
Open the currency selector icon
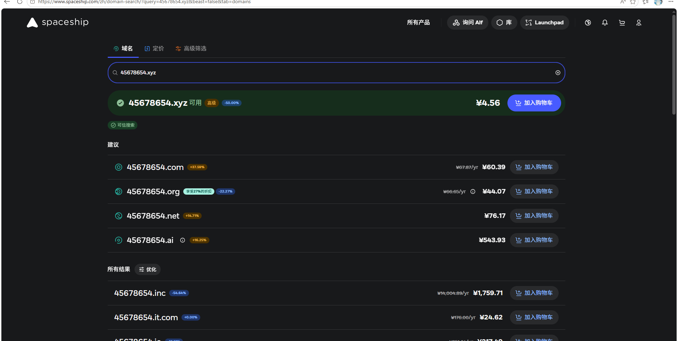[x=588, y=23]
